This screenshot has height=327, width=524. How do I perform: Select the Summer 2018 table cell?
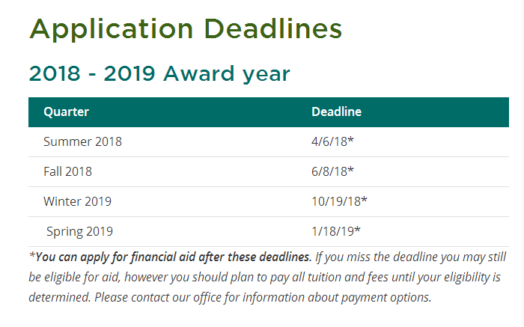pos(82,141)
